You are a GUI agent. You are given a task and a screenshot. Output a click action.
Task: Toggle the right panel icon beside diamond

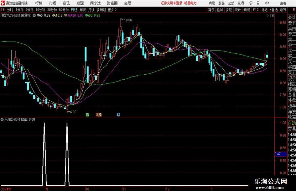click(272, 16)
